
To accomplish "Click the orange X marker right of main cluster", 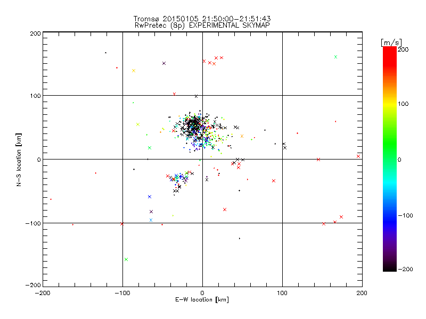I will tap(242, 136).
